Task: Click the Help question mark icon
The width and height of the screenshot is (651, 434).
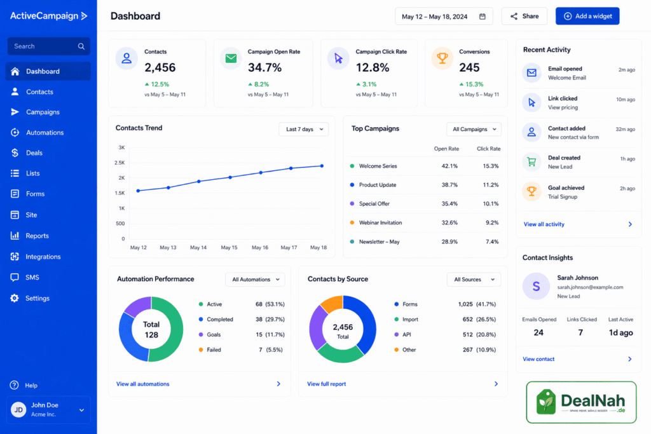Action: pyautogui.click(x=15, y=385)
